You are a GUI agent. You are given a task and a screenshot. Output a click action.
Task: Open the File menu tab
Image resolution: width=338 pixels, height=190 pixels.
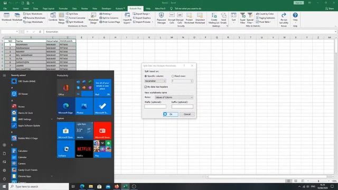coord(5,8)
